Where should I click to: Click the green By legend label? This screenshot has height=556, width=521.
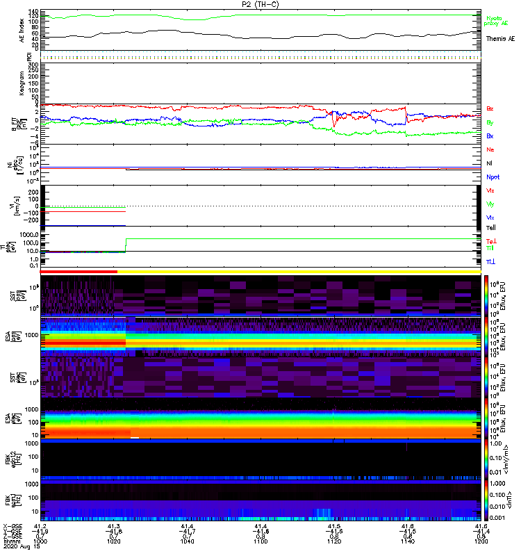(490, 122)
